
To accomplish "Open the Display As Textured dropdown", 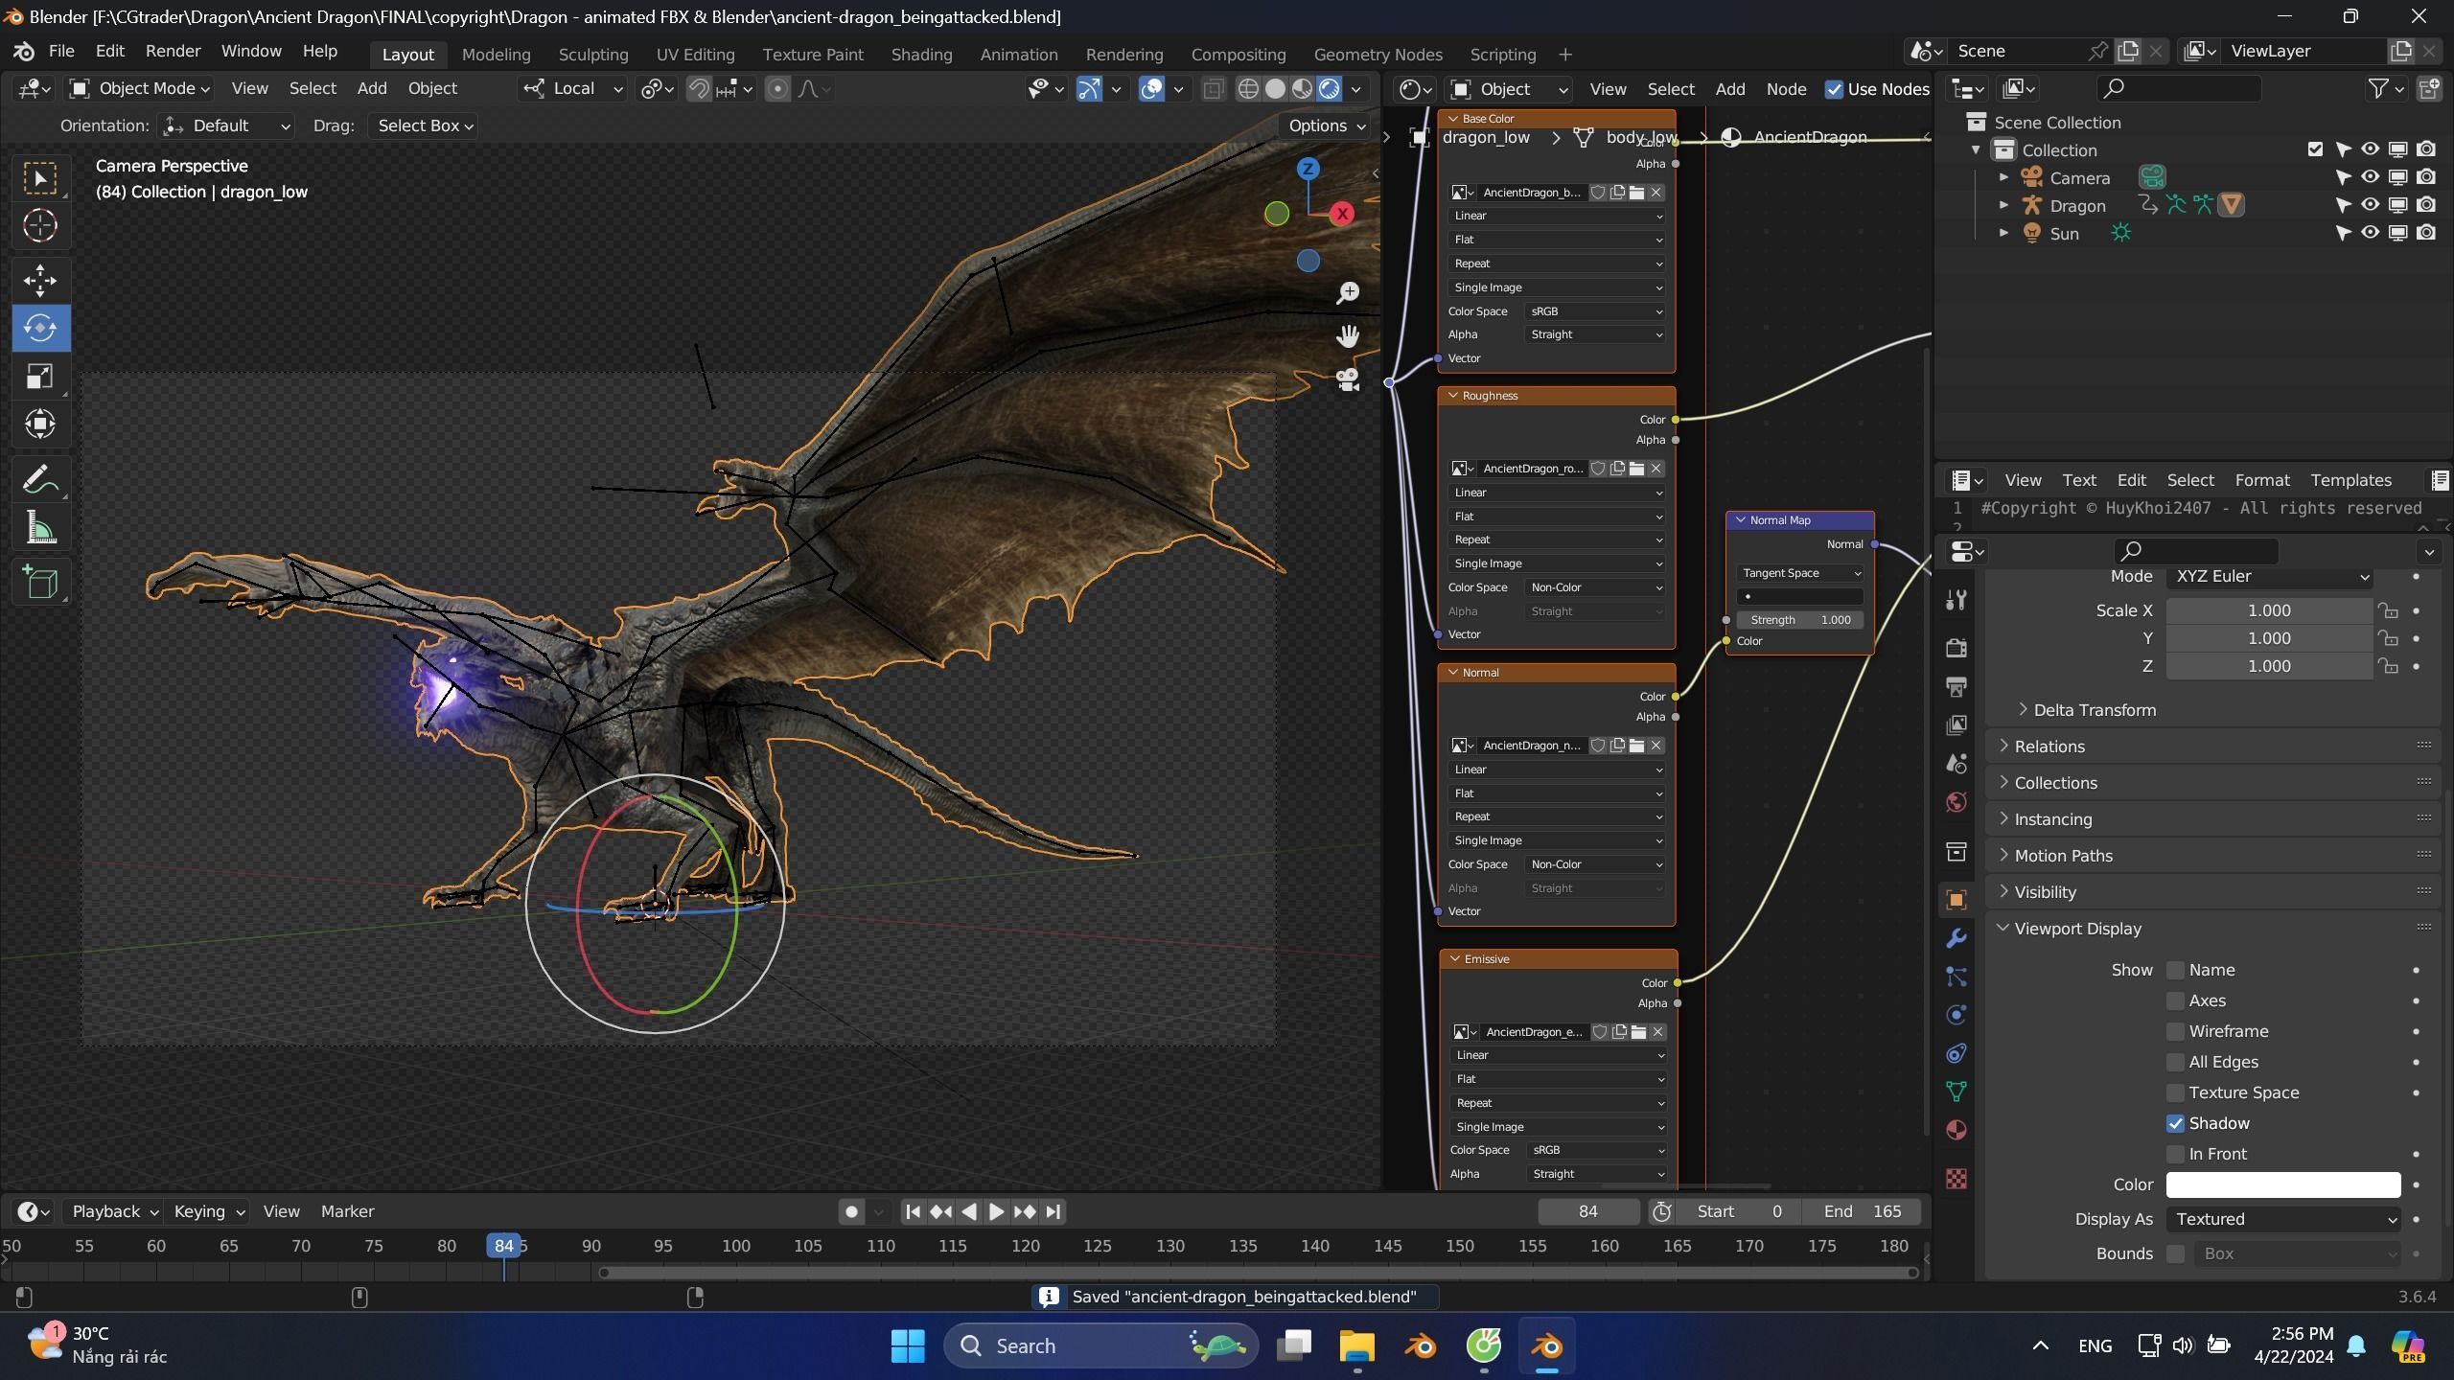I will pos(2283,1220).
